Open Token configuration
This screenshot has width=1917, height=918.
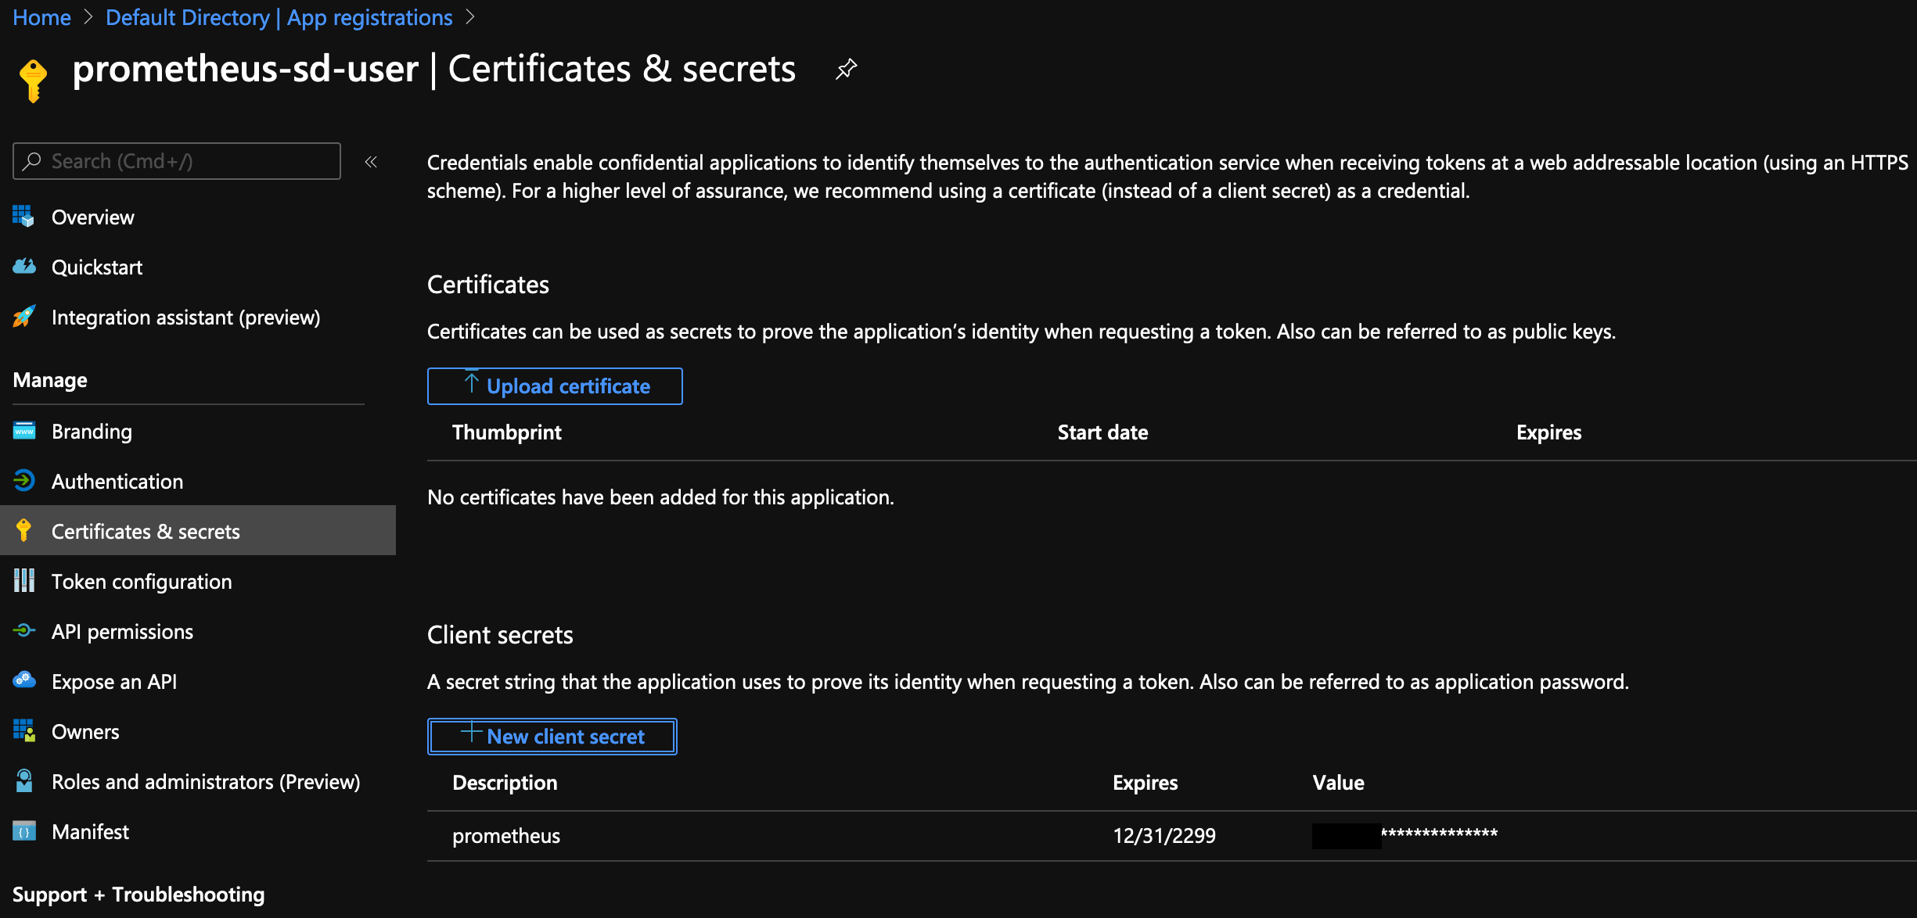tap(142, 581)
